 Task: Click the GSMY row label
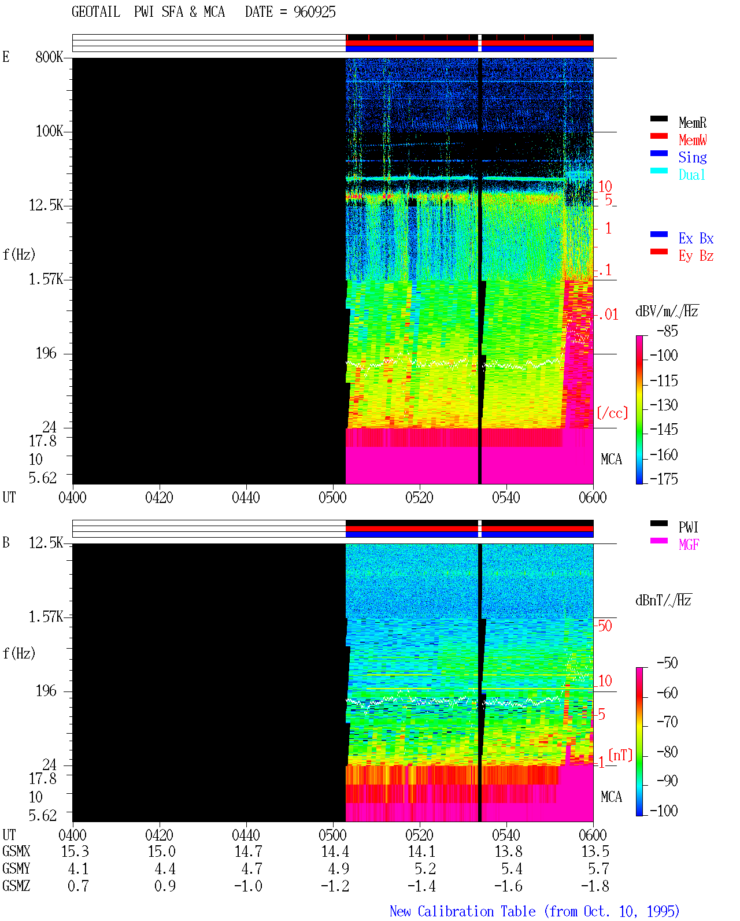pos(16,869)
